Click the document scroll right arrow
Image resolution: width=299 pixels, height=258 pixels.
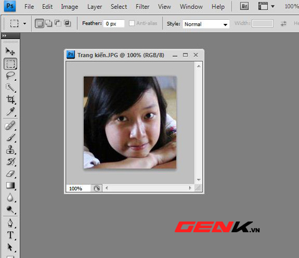[x=190, y=188]
